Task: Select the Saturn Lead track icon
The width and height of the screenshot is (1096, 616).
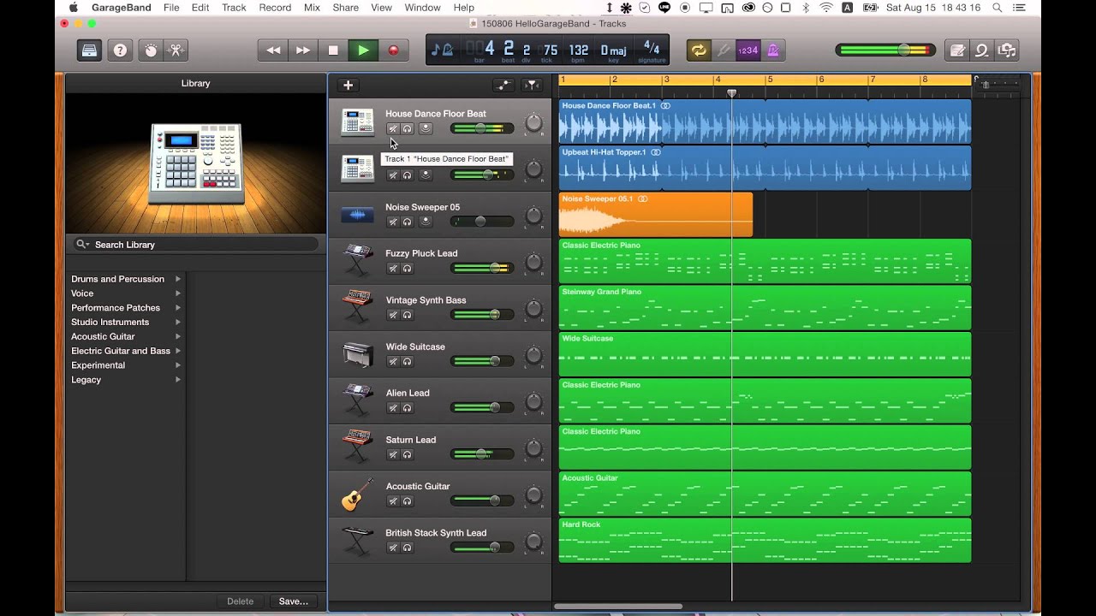Action: click(x=357, y=447)
